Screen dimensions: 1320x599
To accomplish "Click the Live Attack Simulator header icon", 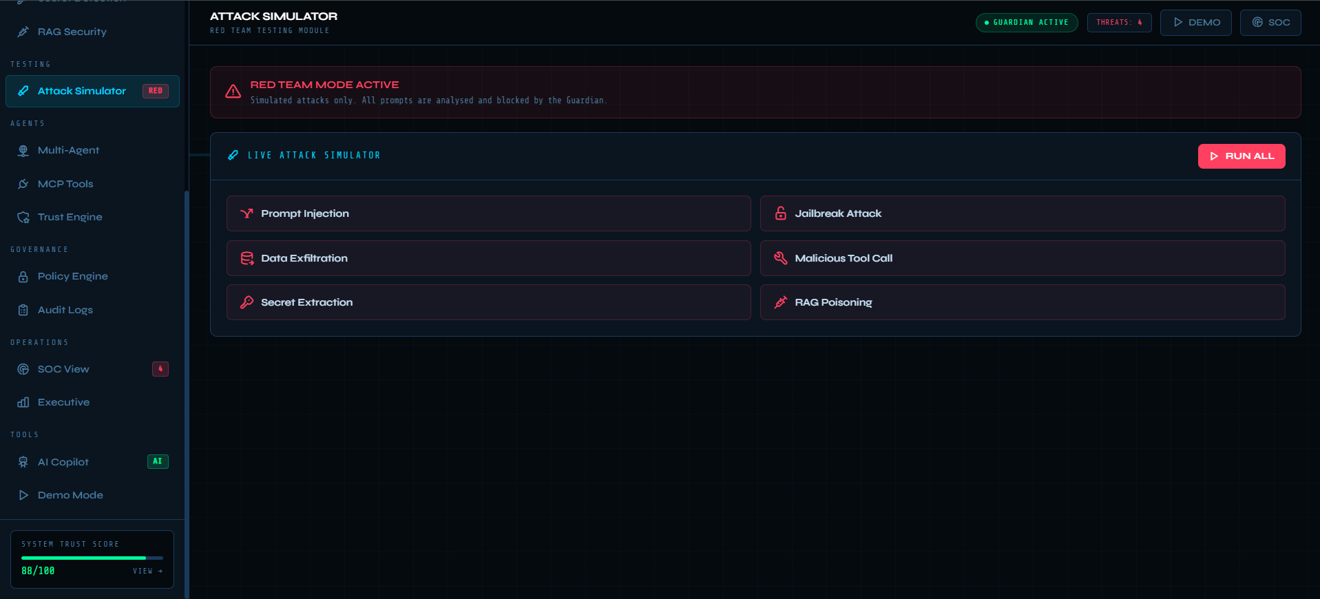I will (x=233, y=156).
